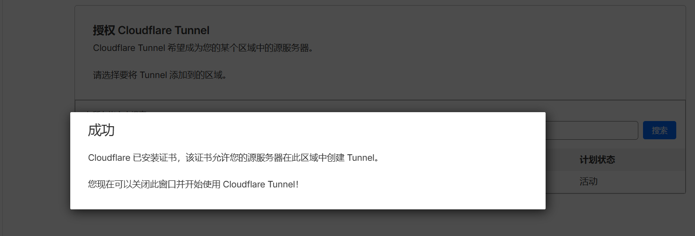
Task: Select the 活动 status cell
Action: 589,182
